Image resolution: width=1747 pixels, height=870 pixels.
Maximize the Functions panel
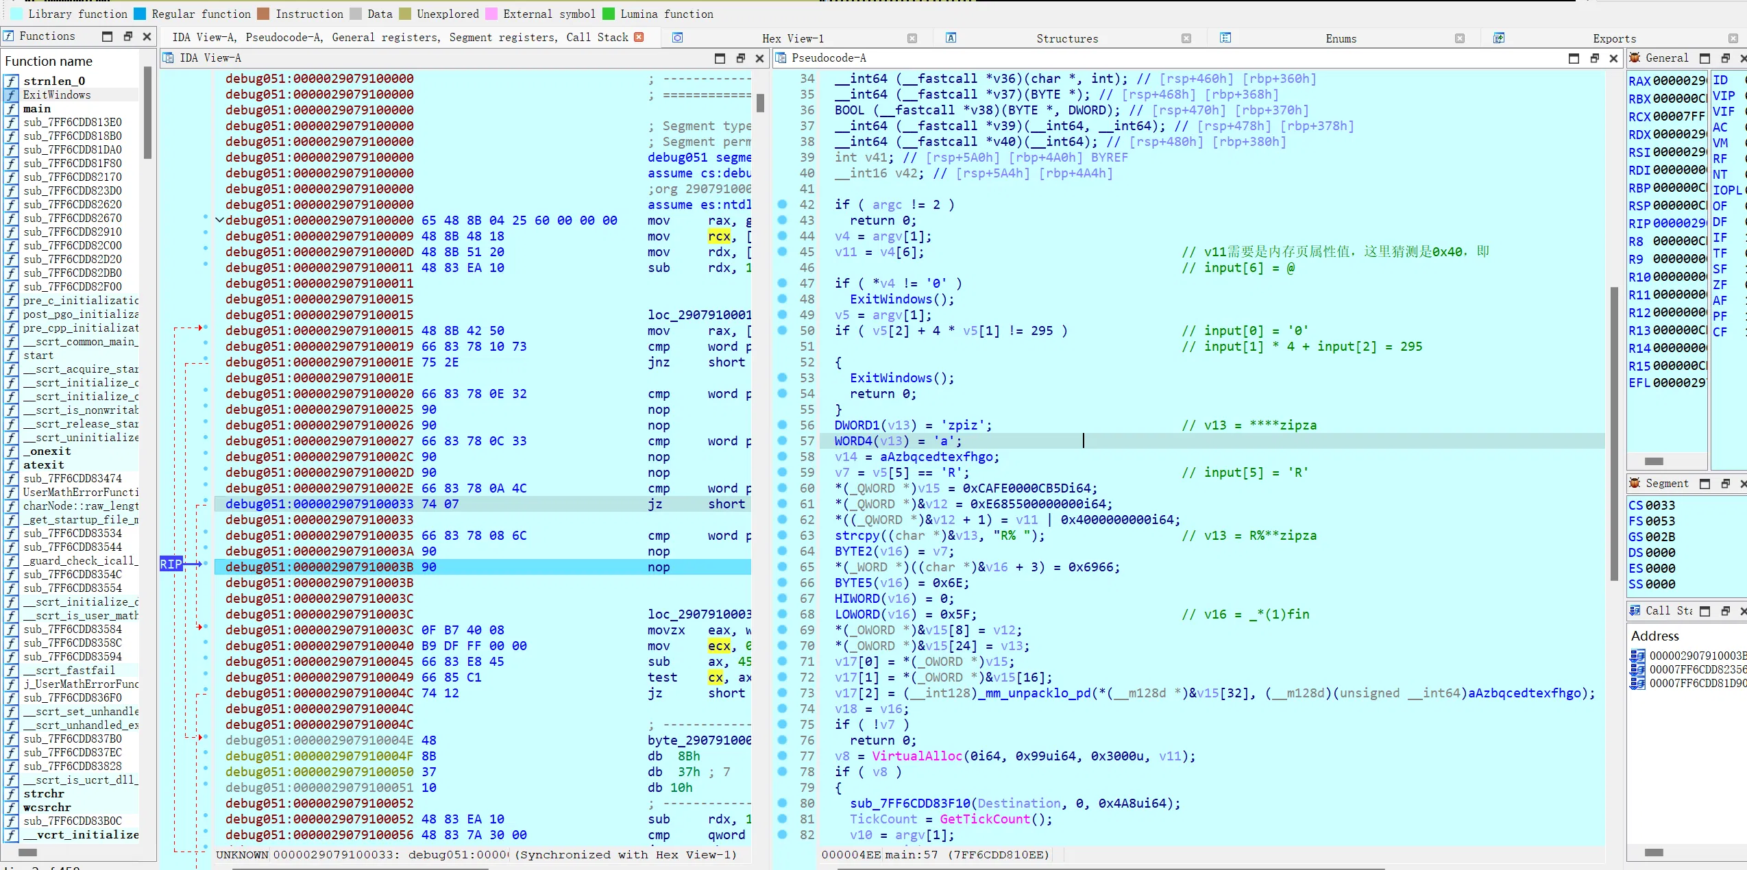pos(107,36)
